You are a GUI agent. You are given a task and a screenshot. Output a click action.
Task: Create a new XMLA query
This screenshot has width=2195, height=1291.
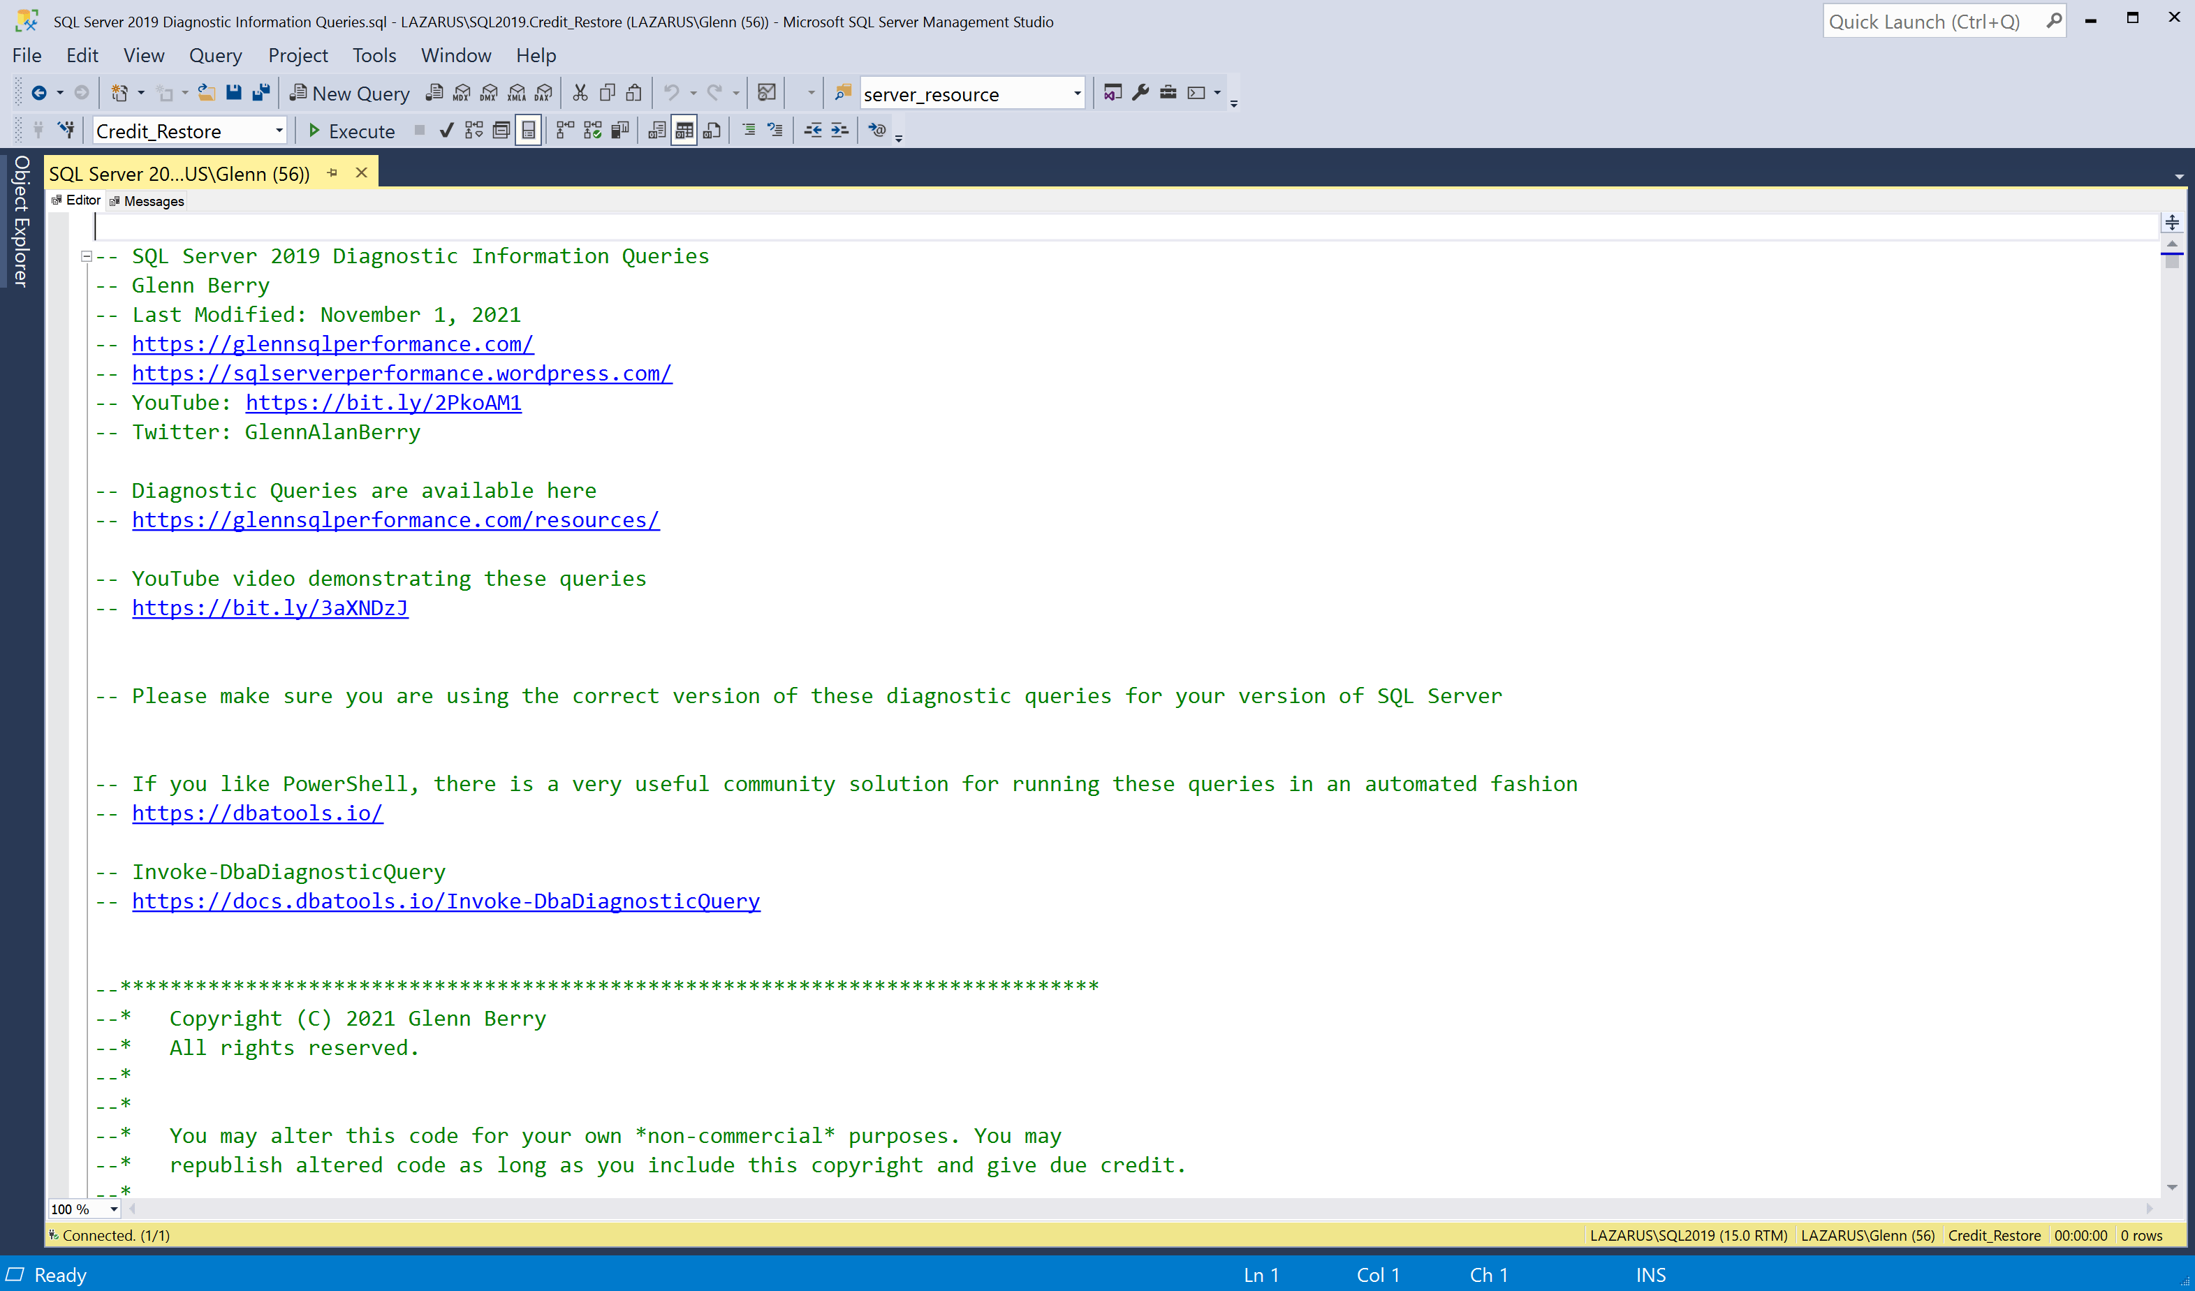[517, 93]
